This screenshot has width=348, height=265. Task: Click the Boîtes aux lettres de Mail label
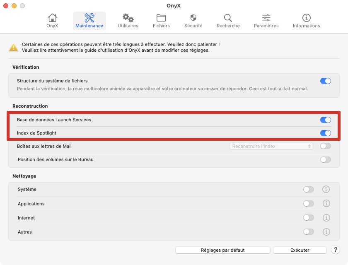click(x=44, y=146)
